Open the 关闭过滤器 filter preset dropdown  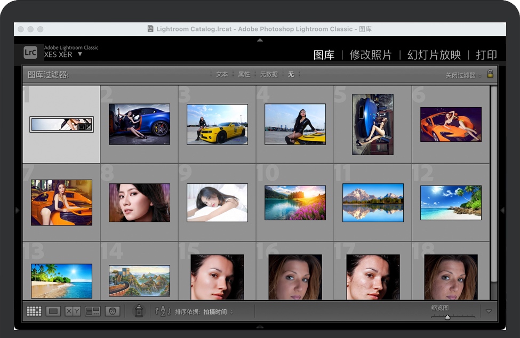[x=463, y=75]
